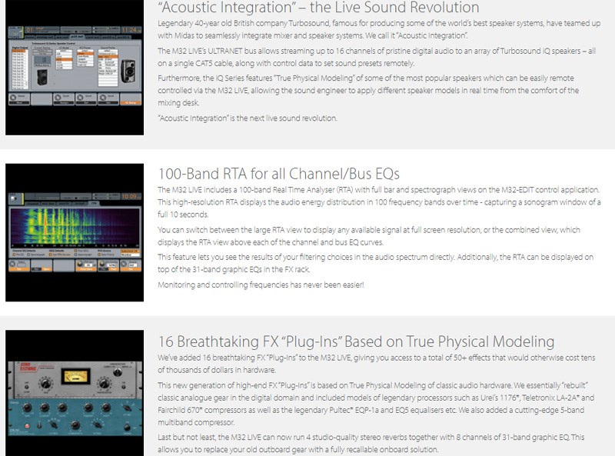Viewport: 615px width, 456px height.
Task: Click the paragraph starting "Last but not least, the M32 LIVE"
Action: 371,443
